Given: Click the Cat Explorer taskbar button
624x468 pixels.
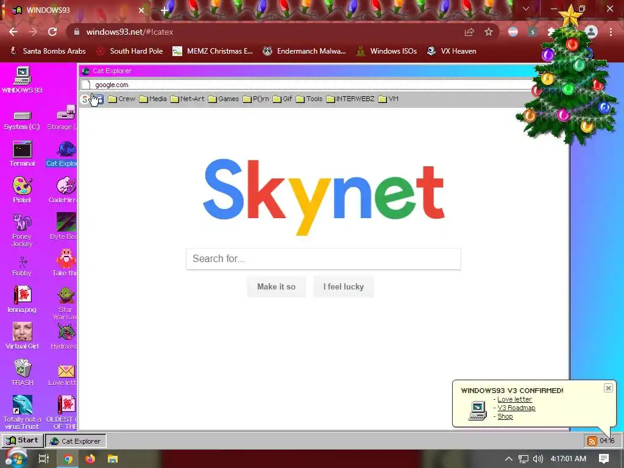Looking at the screenshot, I should tap(76, 441).
